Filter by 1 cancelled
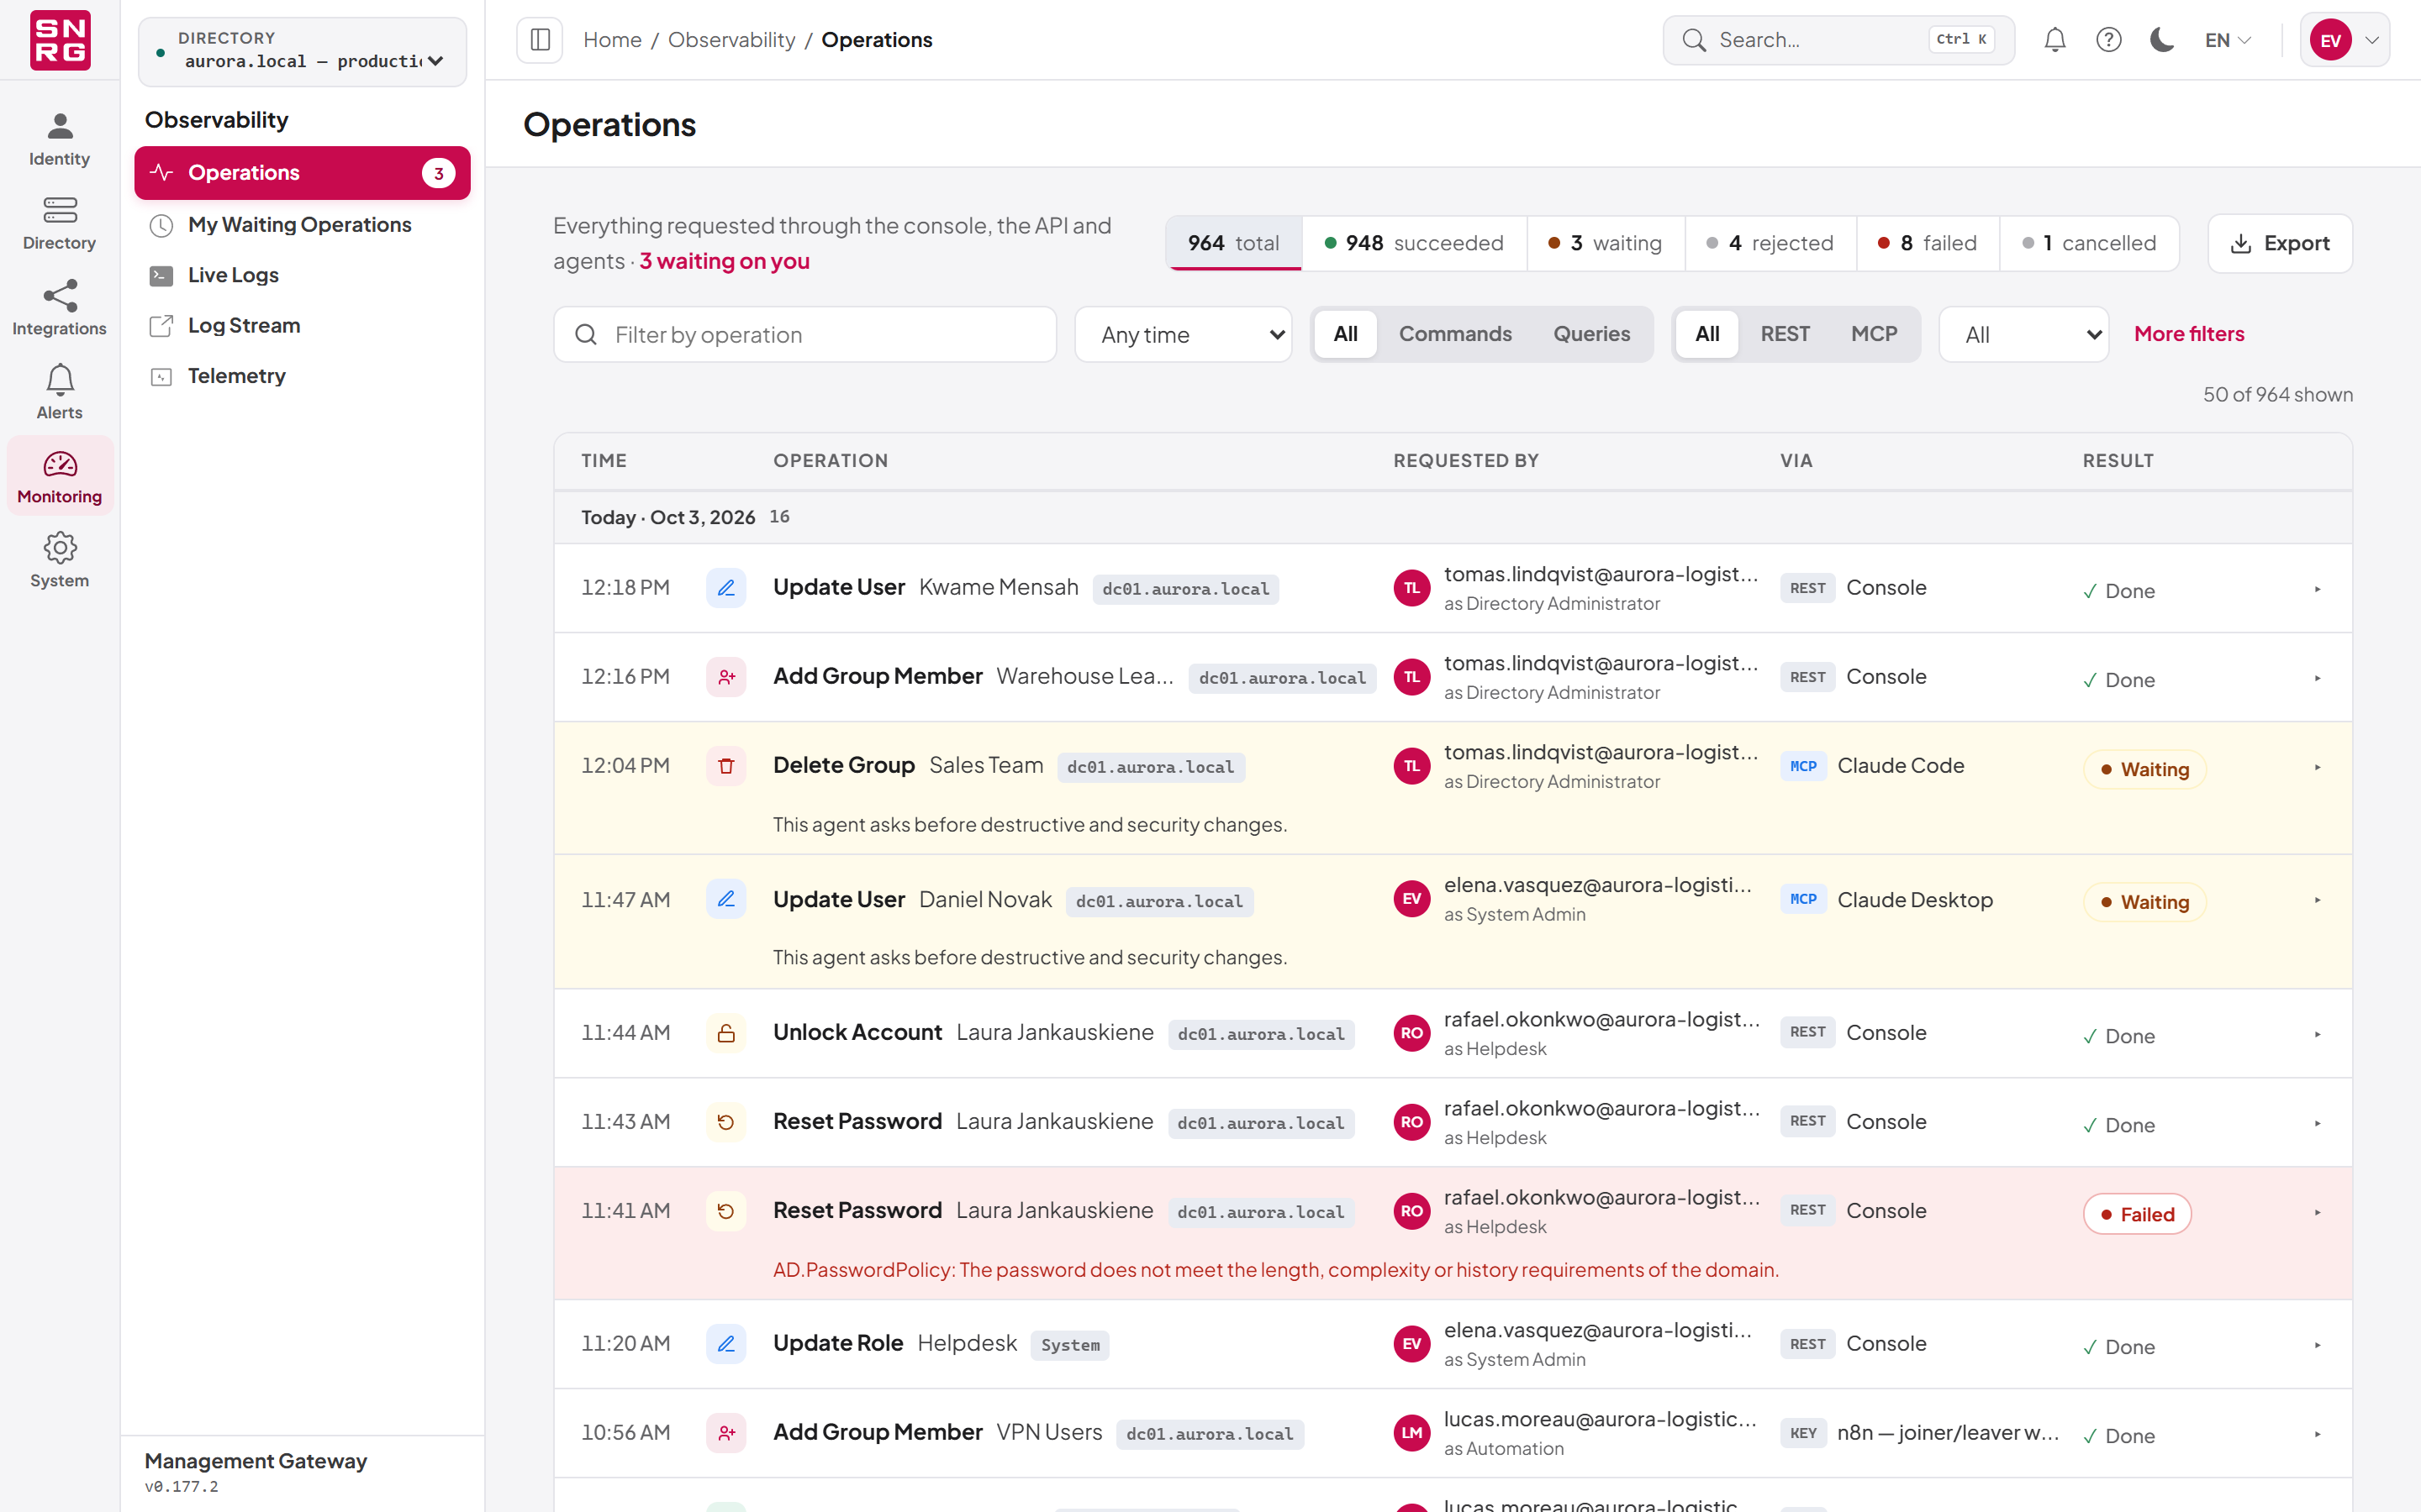 click(2089, 243)
